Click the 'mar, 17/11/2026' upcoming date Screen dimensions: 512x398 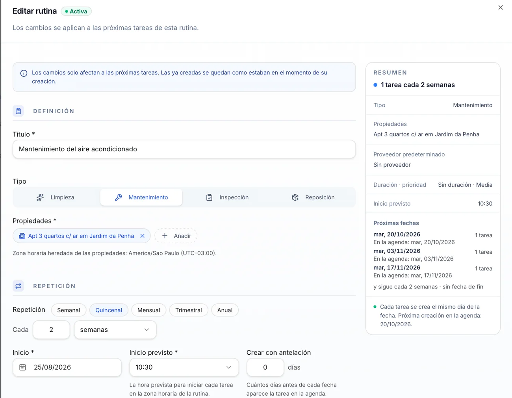(x=397, y=268)
